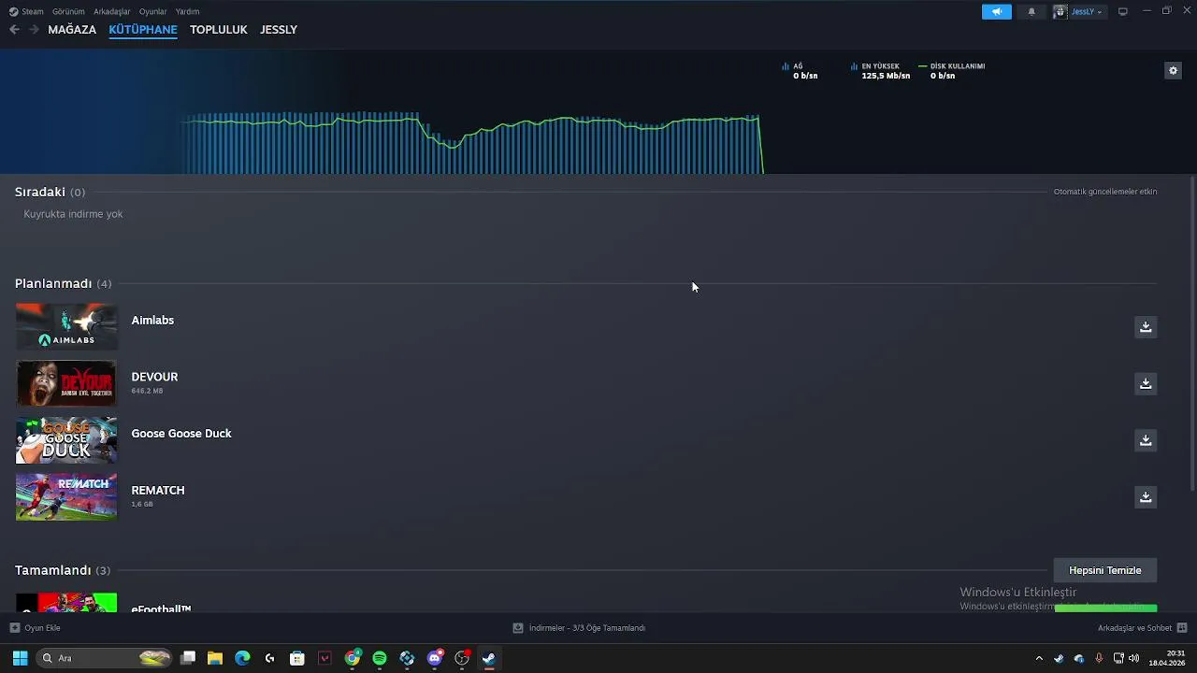The width and height of the screenshot is (1197, 673).
Task: Open the notifications bell
Action: click(1031, 11)
